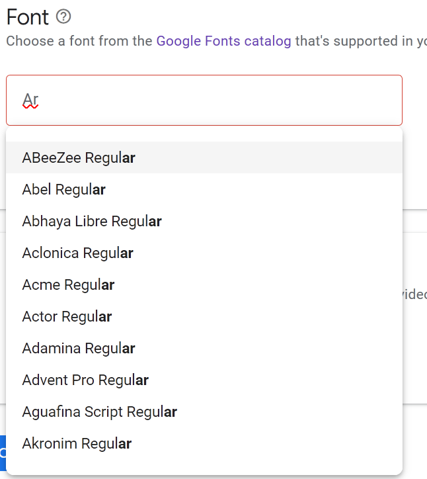This screenshot has width=427, height=479.
Task: Choose Advent Pro Regular option
Action: point(85,380)
